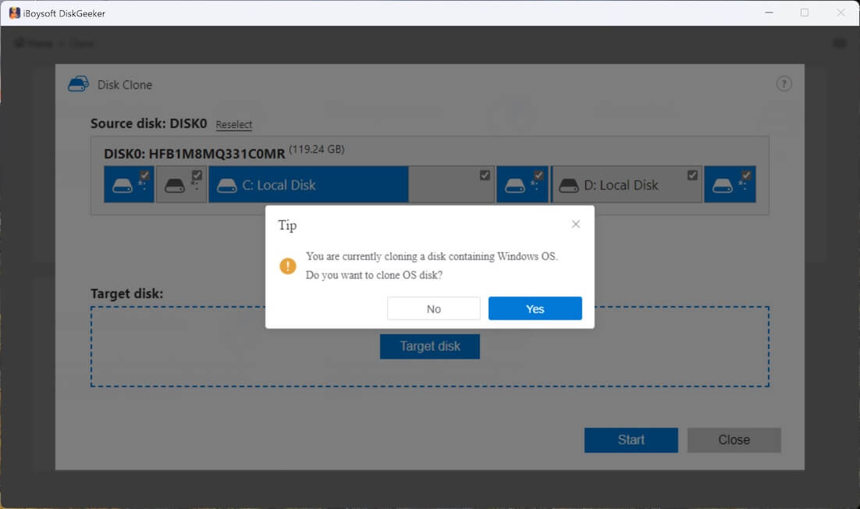Screen dimensions: 860x509
Task: Select the D: Local Disk partition
Action: pos(626,185)
